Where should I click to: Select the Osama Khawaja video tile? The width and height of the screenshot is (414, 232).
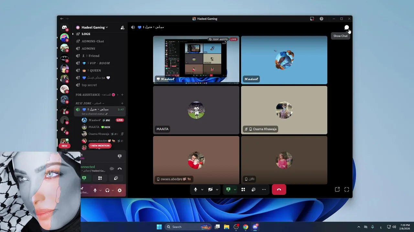point(284,110)
